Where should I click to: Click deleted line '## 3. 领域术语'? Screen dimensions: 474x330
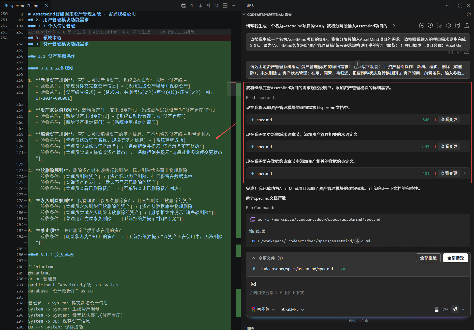click(x=45, y=38)
